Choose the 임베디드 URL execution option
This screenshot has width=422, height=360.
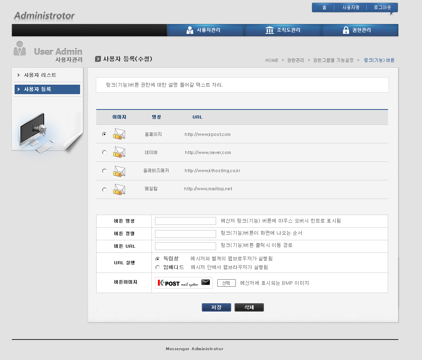[x=158, y=267]
